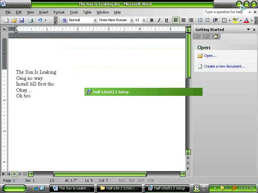Screen dimensions: 258x193
Task: Open the Undo history dropdown arrow
Action: [x=45, y=20]
